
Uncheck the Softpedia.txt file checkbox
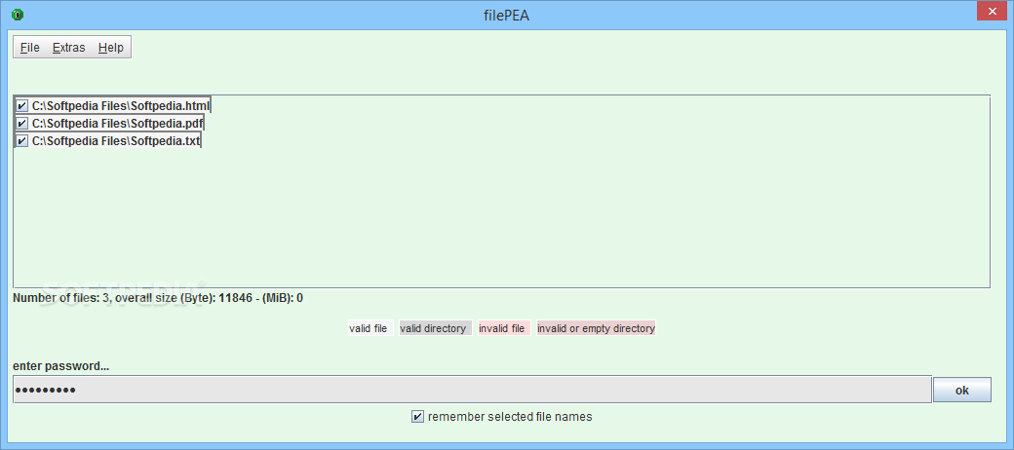pos(22,140)
